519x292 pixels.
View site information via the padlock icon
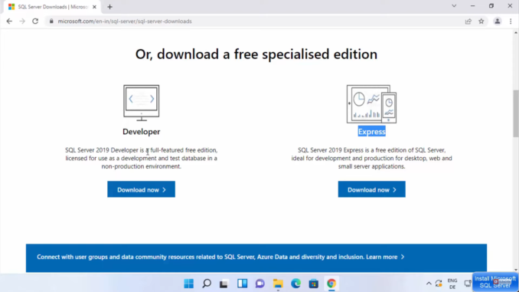51,21
